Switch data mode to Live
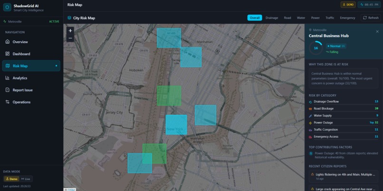The height and width of the screenshot is (191, 383). tap(26, 179)
